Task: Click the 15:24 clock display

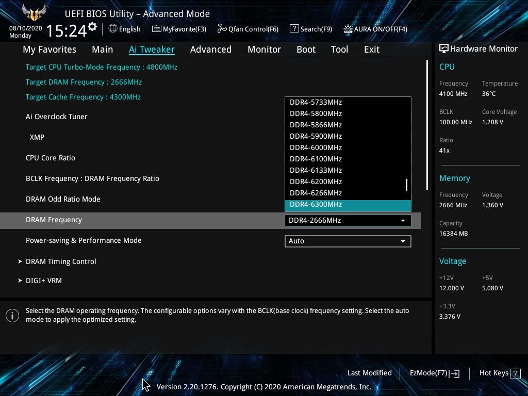Action: tap(67, 30)
